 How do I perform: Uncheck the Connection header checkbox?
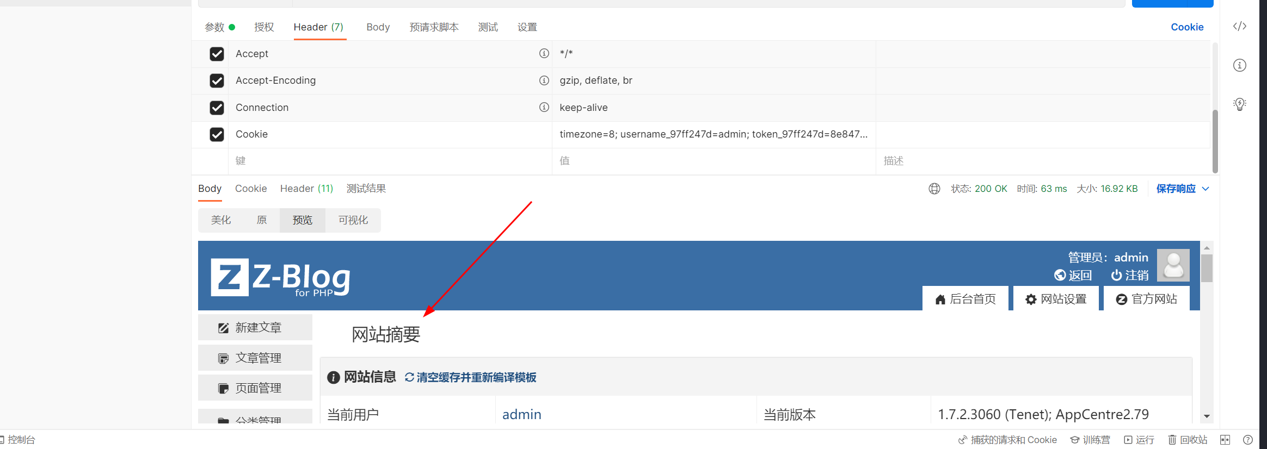(217, 108)
